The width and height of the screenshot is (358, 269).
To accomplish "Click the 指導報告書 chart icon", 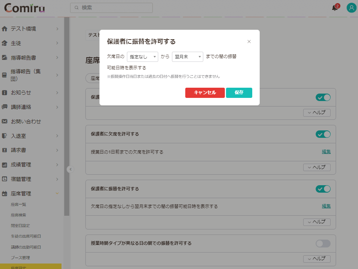I will [x=4, y=58].
